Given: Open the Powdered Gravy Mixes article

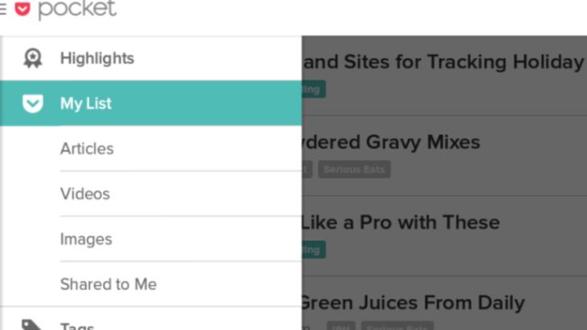Looking at the screenshot, I should [x=392, y=142].
